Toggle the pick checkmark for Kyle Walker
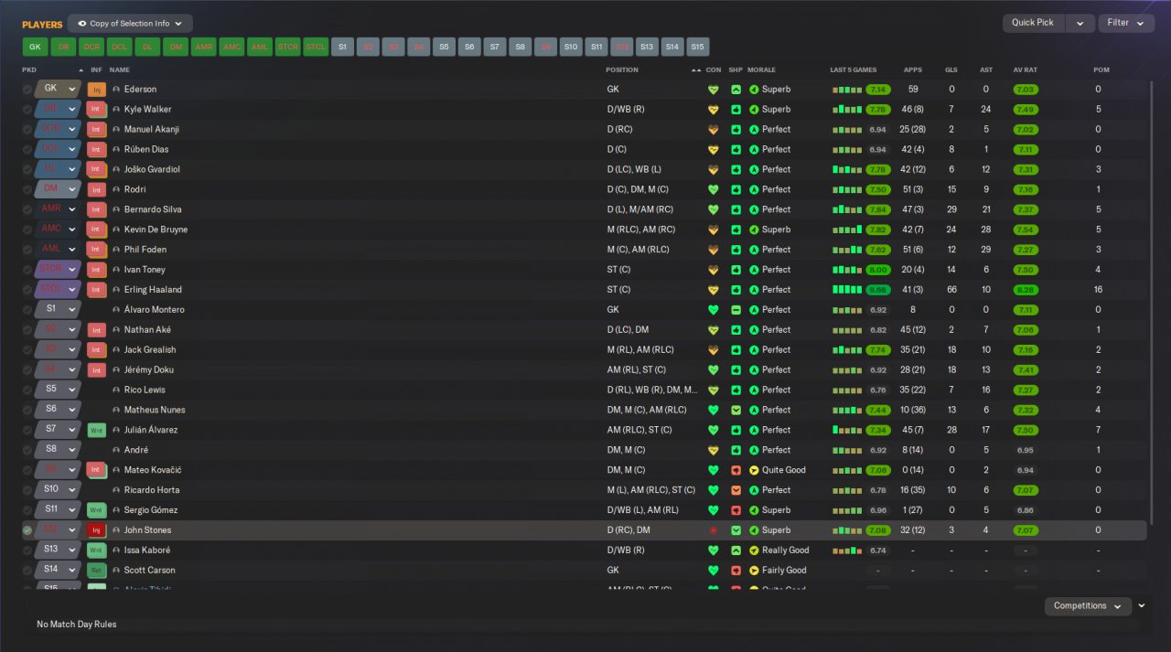1171x652 pixels. coord(27,110)
